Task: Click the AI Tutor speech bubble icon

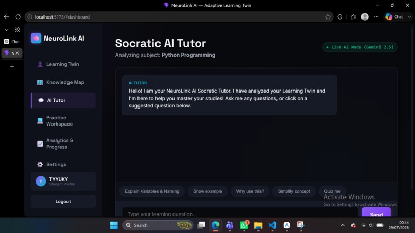Action: pos(41,100)
